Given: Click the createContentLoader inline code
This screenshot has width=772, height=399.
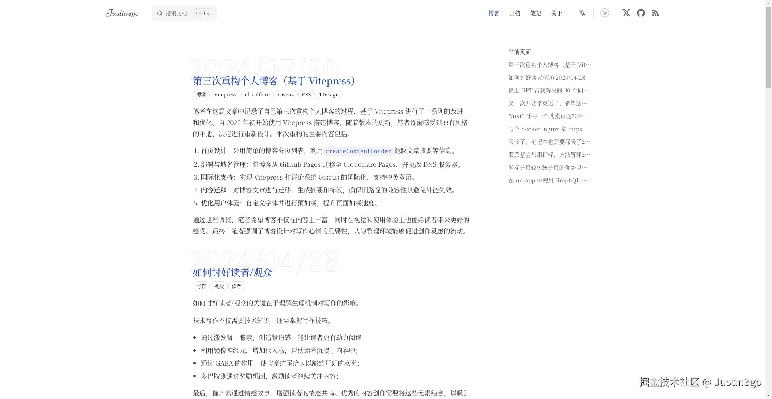Looking at the screenshot, I should pyautogui.click(x=358, y=151).
